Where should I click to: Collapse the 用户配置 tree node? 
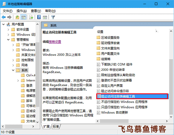3,24
